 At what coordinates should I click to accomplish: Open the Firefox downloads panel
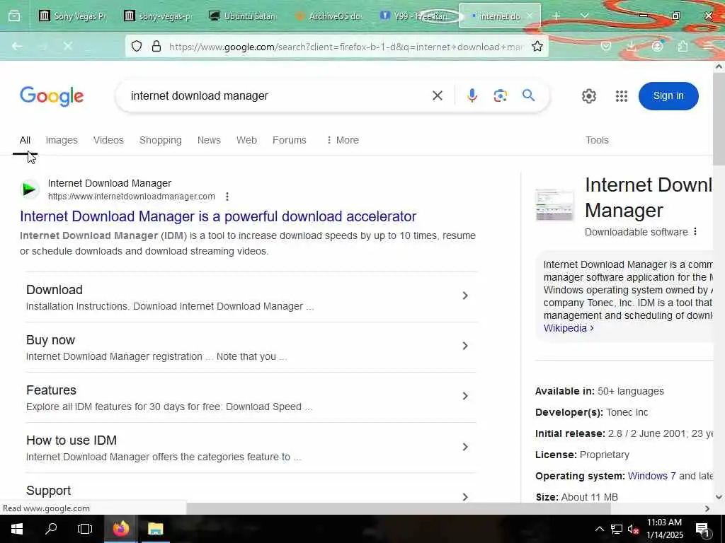[631, 46]
